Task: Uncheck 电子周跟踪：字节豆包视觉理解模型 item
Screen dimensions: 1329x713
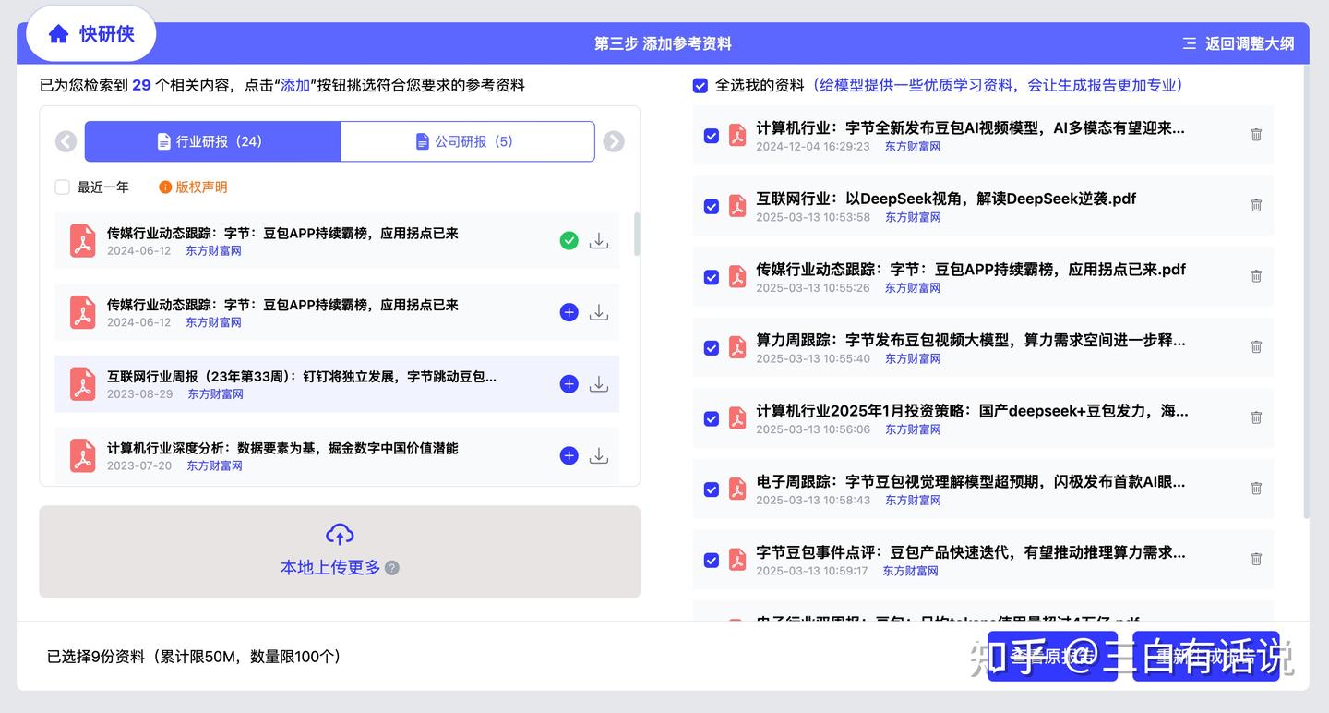Action: point(712,489)
